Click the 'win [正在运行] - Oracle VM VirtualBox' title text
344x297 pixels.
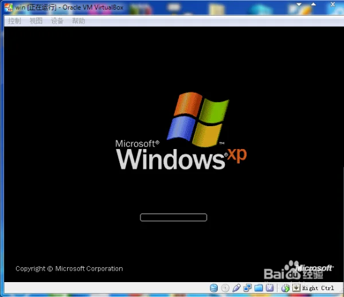69,7
